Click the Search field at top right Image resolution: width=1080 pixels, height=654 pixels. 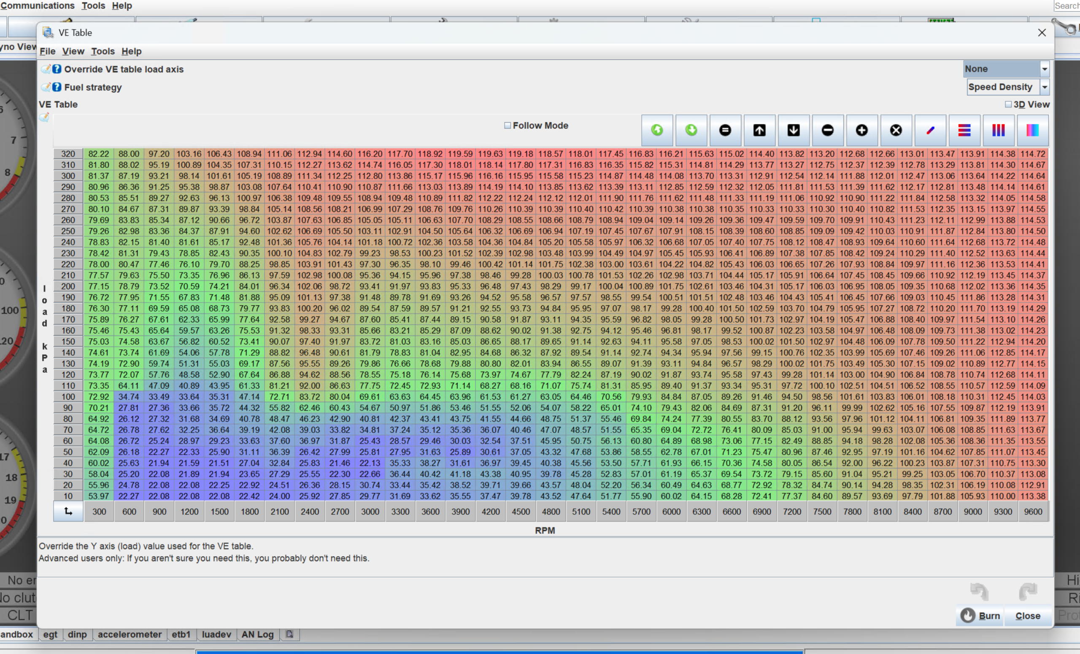1066,6
